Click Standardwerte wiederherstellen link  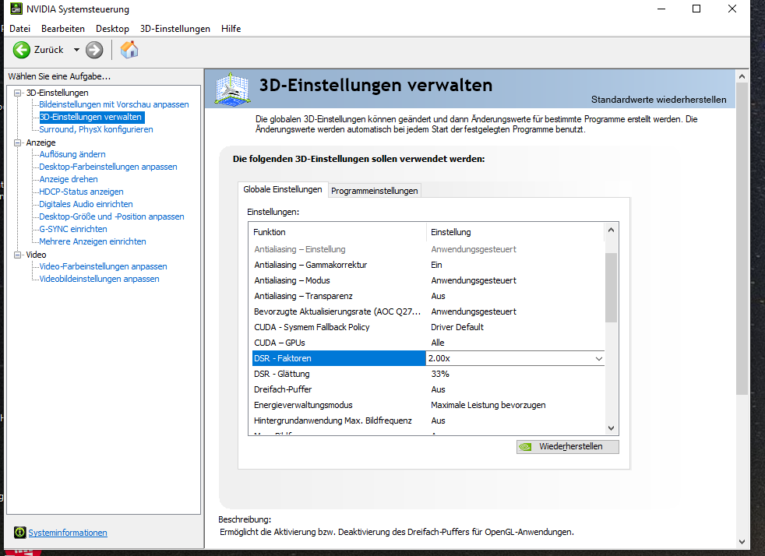click(x=658, y=100)
